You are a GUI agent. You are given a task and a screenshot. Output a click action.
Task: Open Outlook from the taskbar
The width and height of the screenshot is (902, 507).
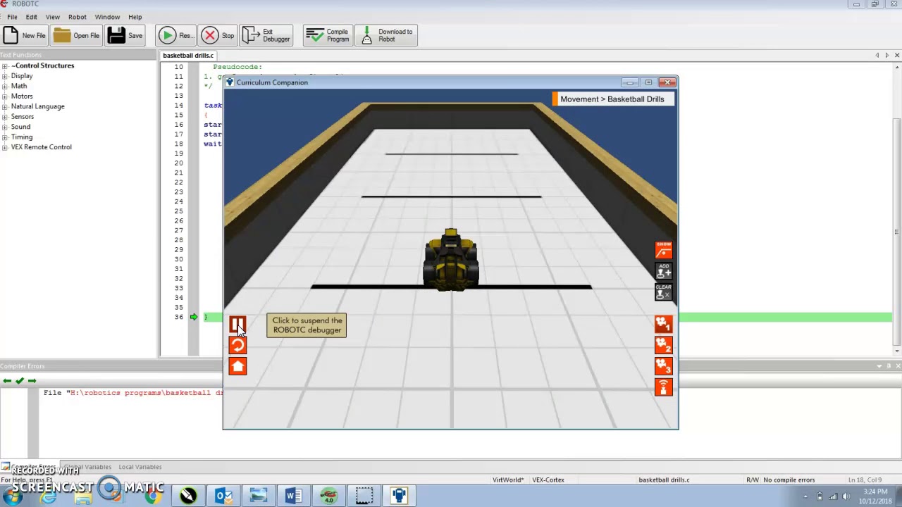pos(223,496)
